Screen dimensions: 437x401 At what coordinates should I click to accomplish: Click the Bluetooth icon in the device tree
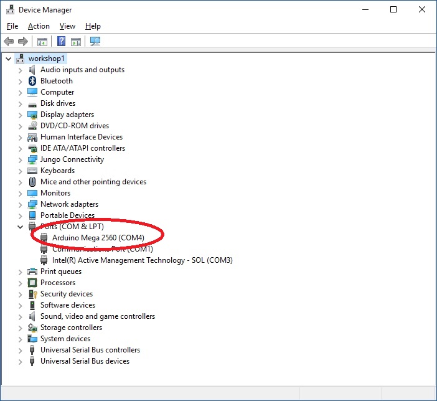(32, 81)
